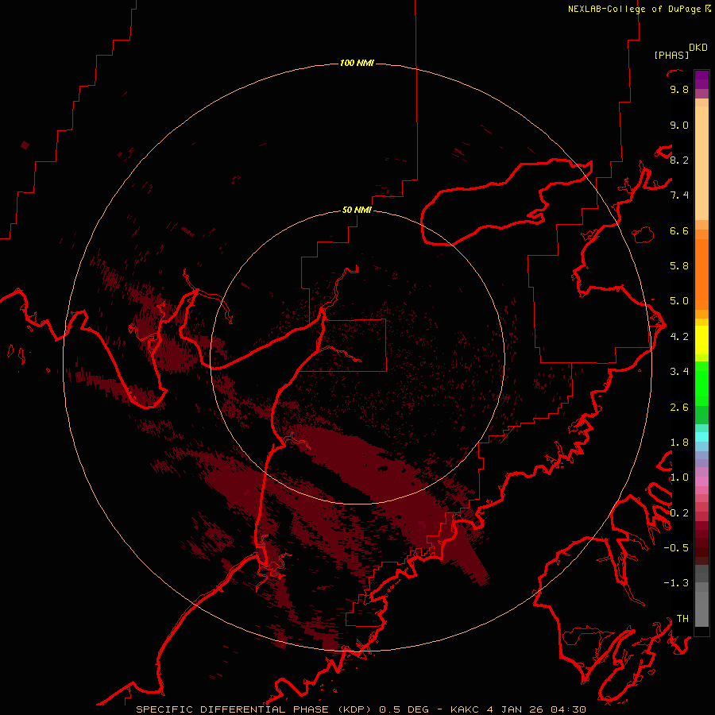Viewport: 715px width, 715px height.
Task: Click the 5.8 scale value
Action: (679, 266)
